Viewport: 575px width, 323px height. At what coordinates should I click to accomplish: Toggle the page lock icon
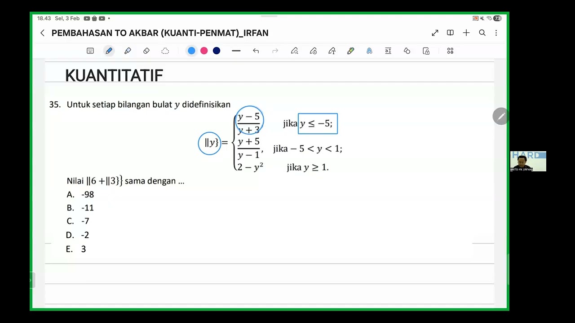coord(426,51)
